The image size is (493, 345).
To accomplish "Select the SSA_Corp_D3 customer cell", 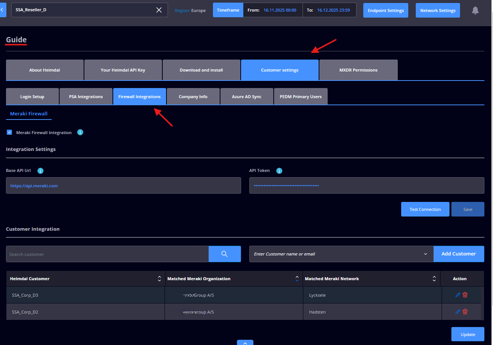I will 85,295.
